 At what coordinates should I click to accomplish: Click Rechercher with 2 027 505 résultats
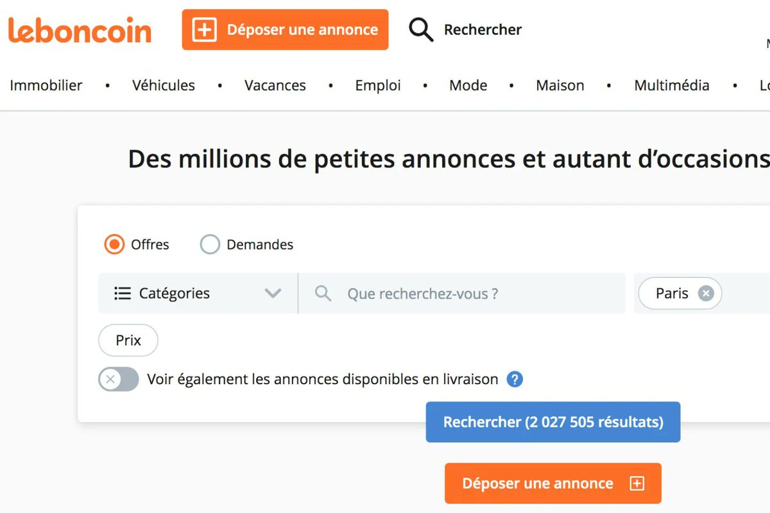pyautogui.click(x=552, y=422)
